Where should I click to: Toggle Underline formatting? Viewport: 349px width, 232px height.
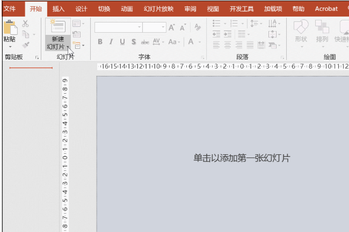122,41
